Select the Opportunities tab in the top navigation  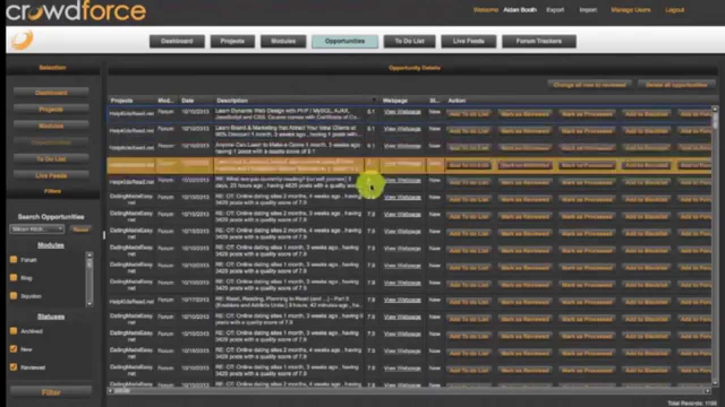tap(345, 41)
